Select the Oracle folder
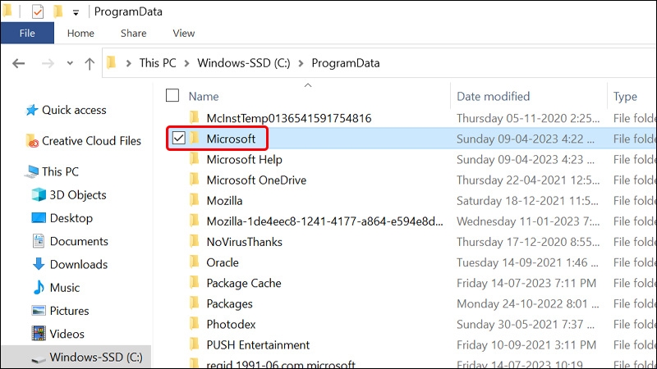Image resolution: width=657 pixels, height=369 pixels. (223, 262)
